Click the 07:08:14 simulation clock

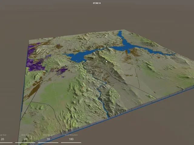[97, 3]
